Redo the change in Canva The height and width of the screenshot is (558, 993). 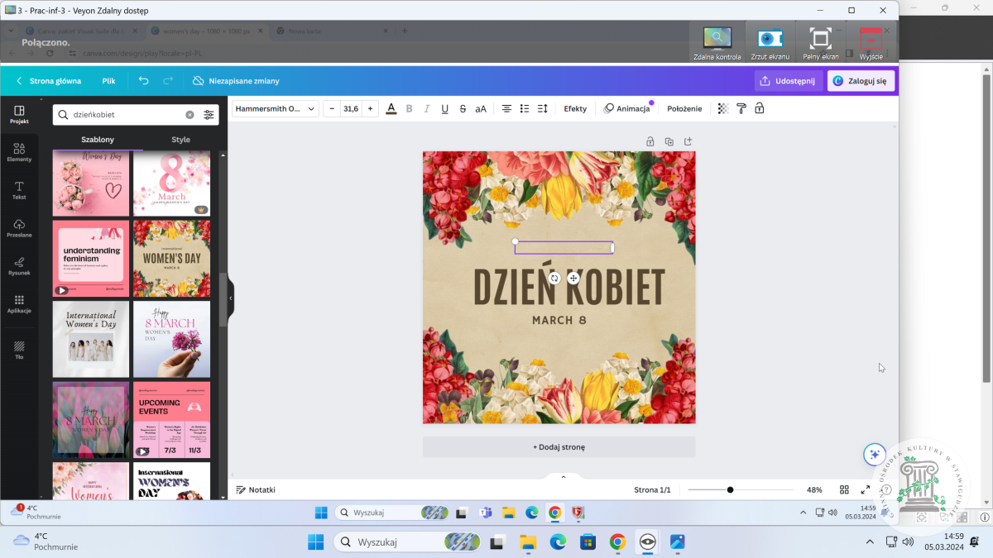[168, 81]
